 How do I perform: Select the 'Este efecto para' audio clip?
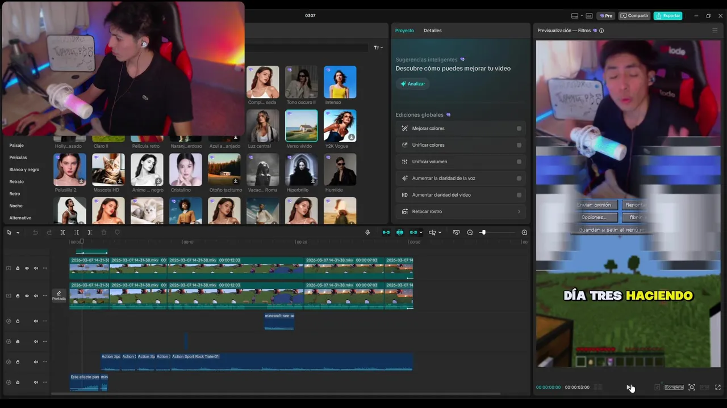click(x=85, y=382)
